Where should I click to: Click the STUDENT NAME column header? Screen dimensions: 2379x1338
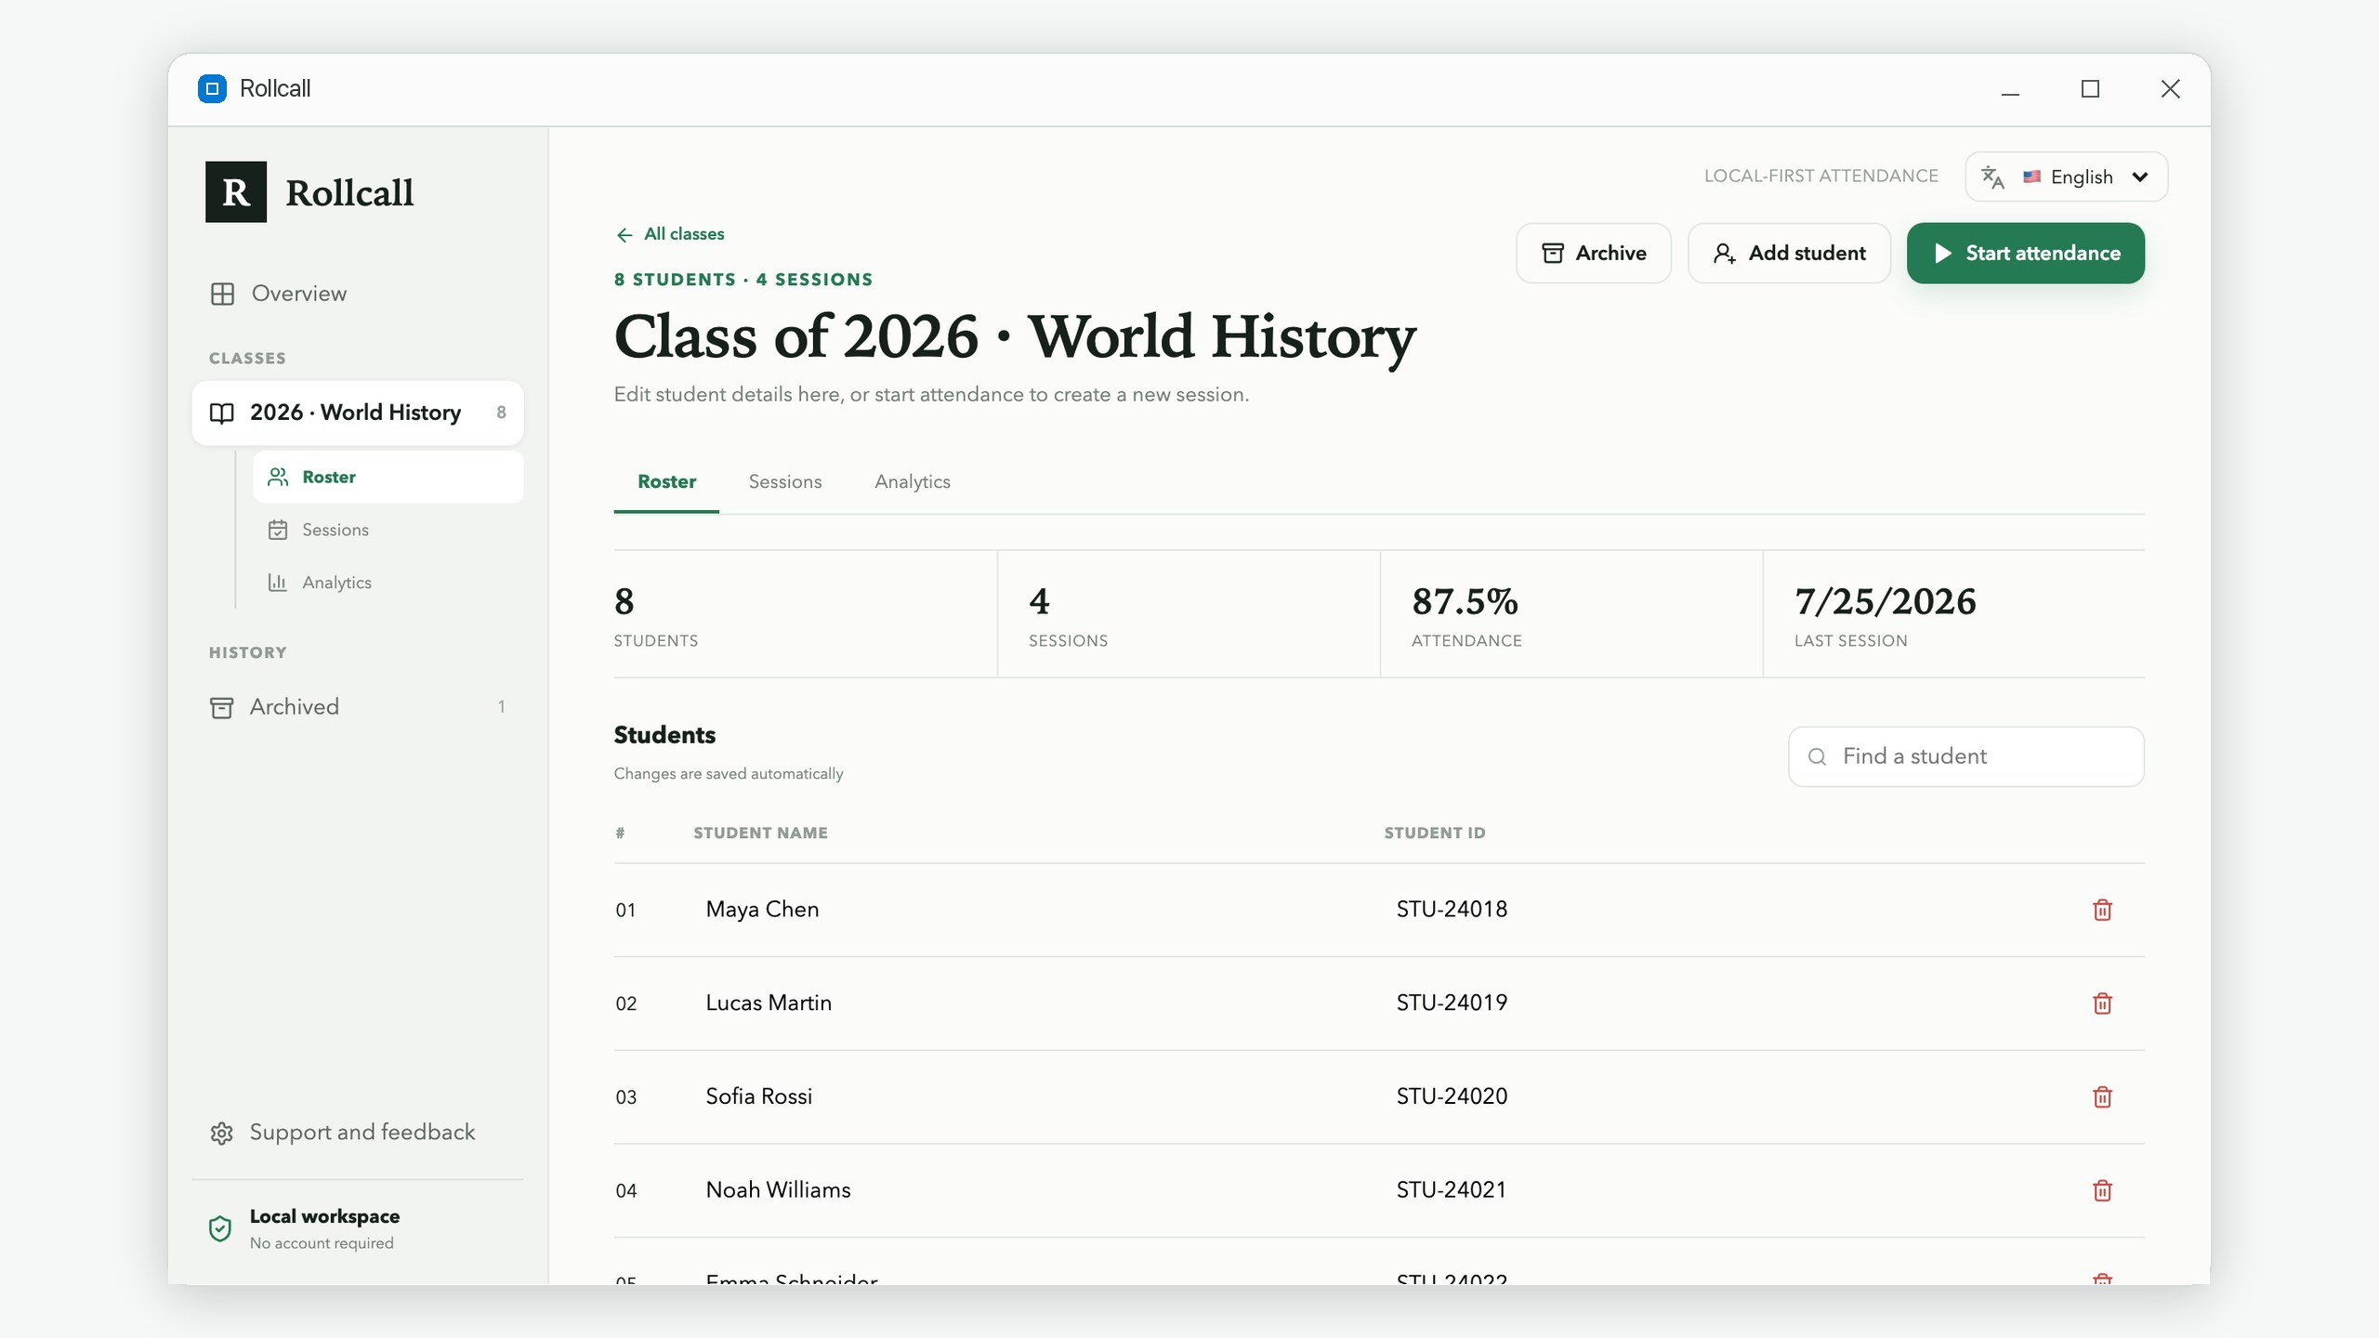[760, 833]
